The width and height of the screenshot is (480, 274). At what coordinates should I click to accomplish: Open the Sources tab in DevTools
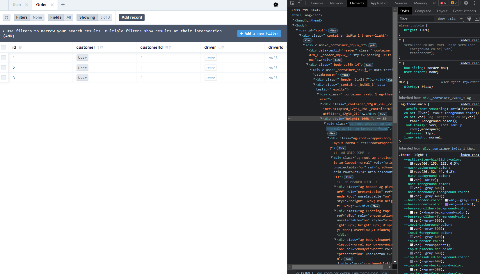click(x=401, y=3)
